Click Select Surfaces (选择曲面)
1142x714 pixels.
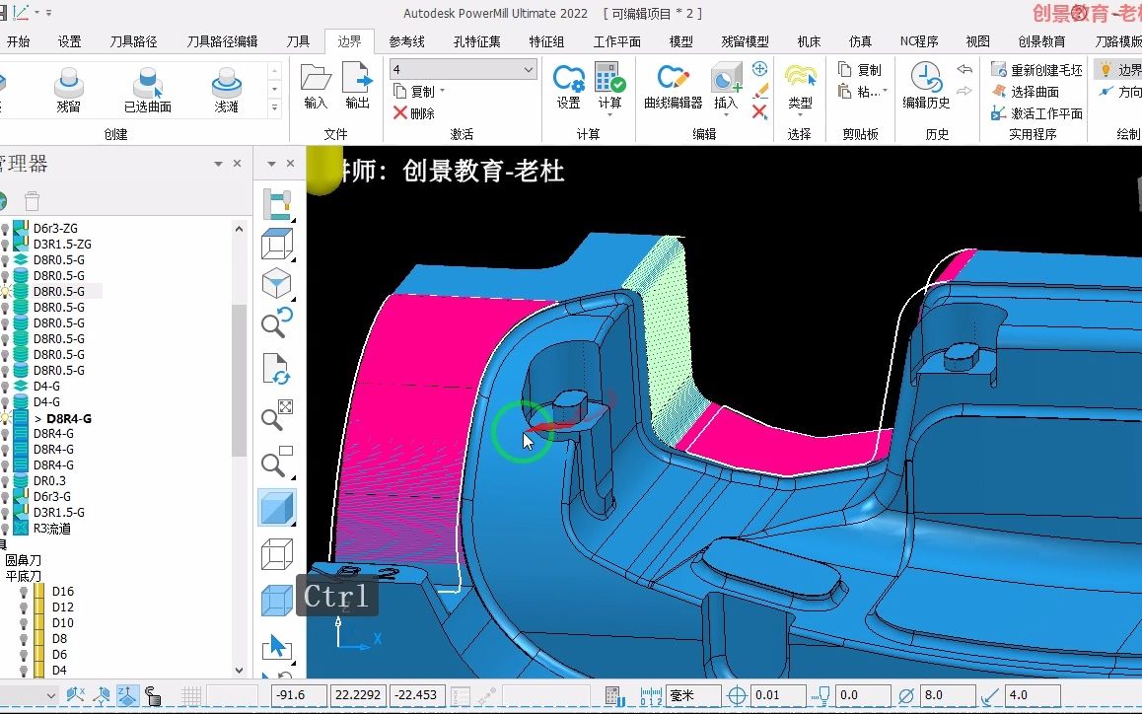pyautogui.click(x=1026, y=92)
